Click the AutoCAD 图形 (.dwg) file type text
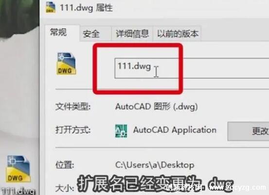The height and width of the screenshot is (195, 269). click(157, 107)
